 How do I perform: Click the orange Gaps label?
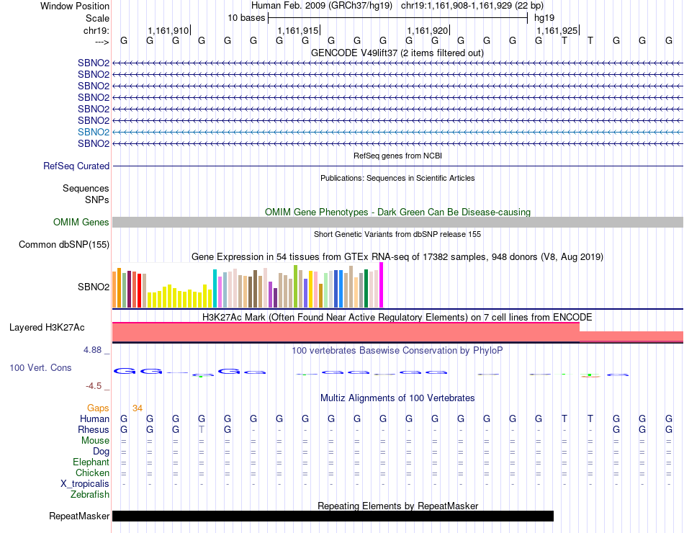(x=98, y=408)
